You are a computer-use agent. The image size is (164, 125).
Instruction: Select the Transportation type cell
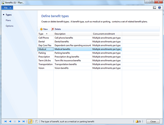pyautogui.click(x=46, y=64)
